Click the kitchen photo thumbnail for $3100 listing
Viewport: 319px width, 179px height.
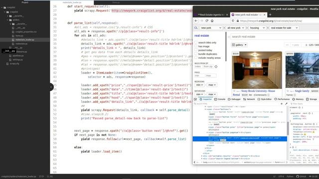click(257, 70)
